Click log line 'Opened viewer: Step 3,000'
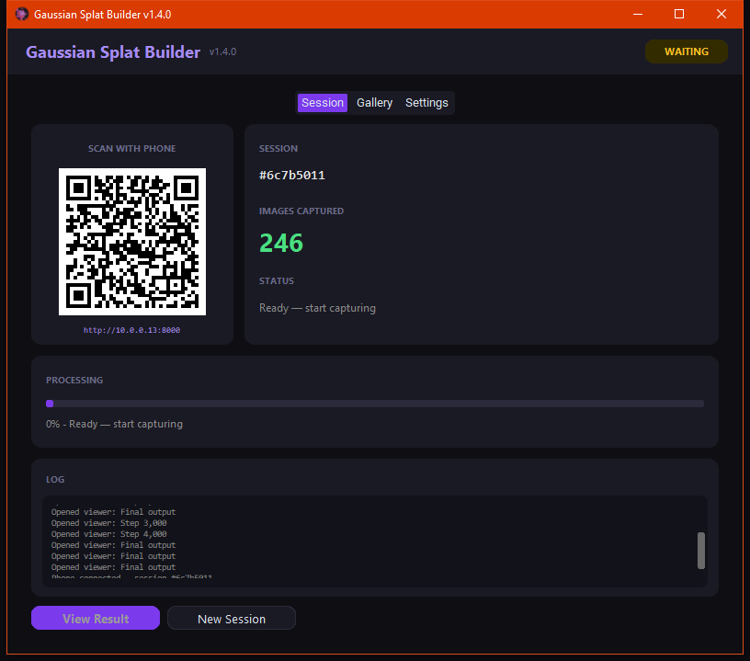This screenshot has height=661, width=750. [109, 523]
